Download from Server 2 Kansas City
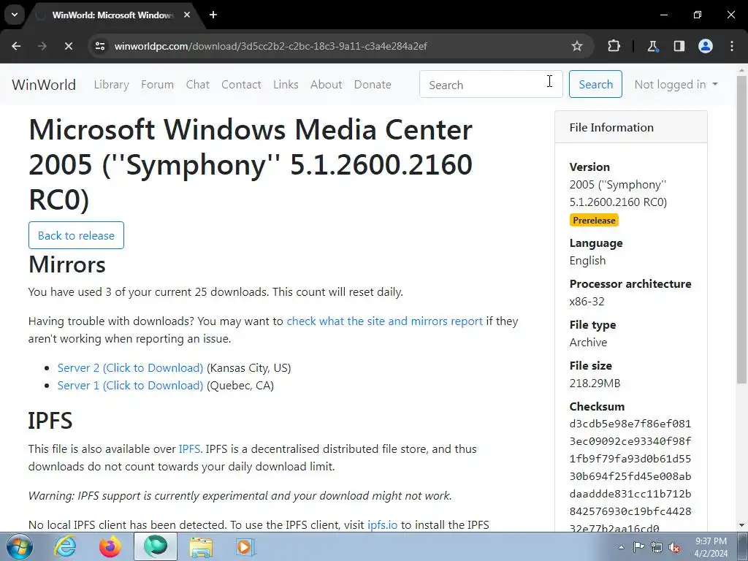 point(130,368)
